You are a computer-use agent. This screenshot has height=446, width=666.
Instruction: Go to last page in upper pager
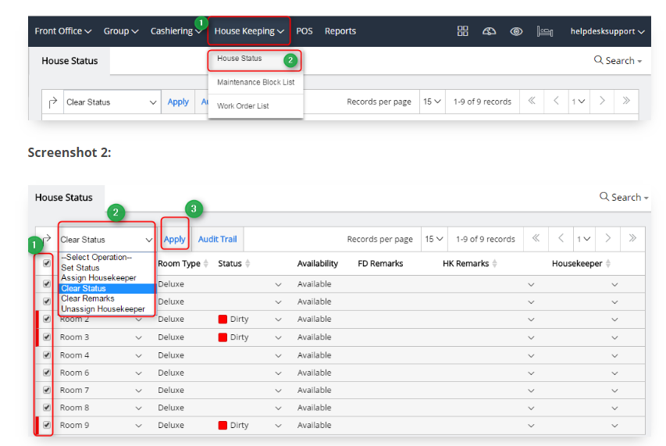click(626, 101)
